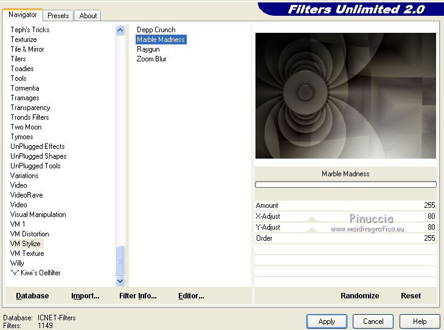The image size is (444, 330).
Task: Open Filter Info...
Action: tap(138, 296)
